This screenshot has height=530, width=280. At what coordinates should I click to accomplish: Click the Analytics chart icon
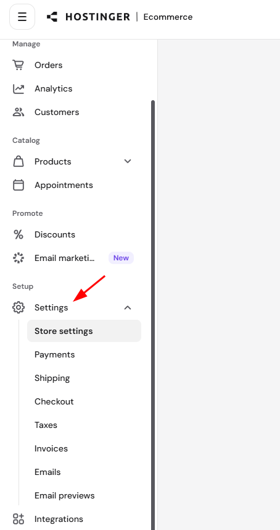tap(19, 88)
